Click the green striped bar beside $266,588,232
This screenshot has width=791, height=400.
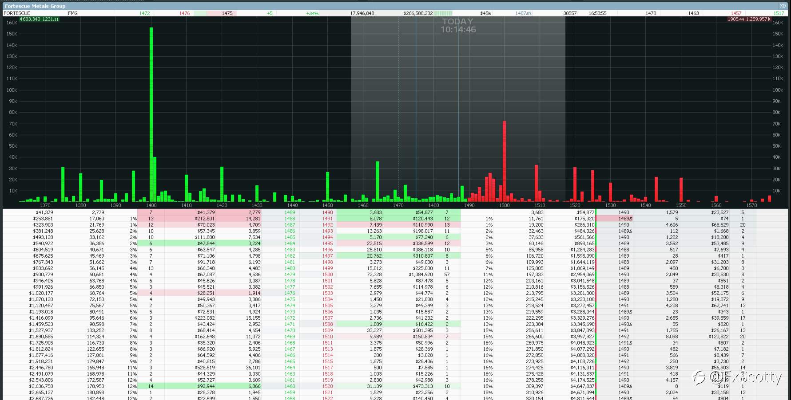pos(443,13)
